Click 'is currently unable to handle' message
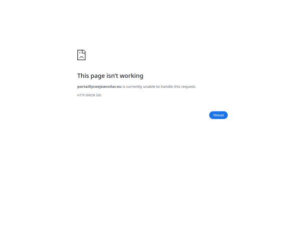This screenshot has height=226, width=301. 147,86
